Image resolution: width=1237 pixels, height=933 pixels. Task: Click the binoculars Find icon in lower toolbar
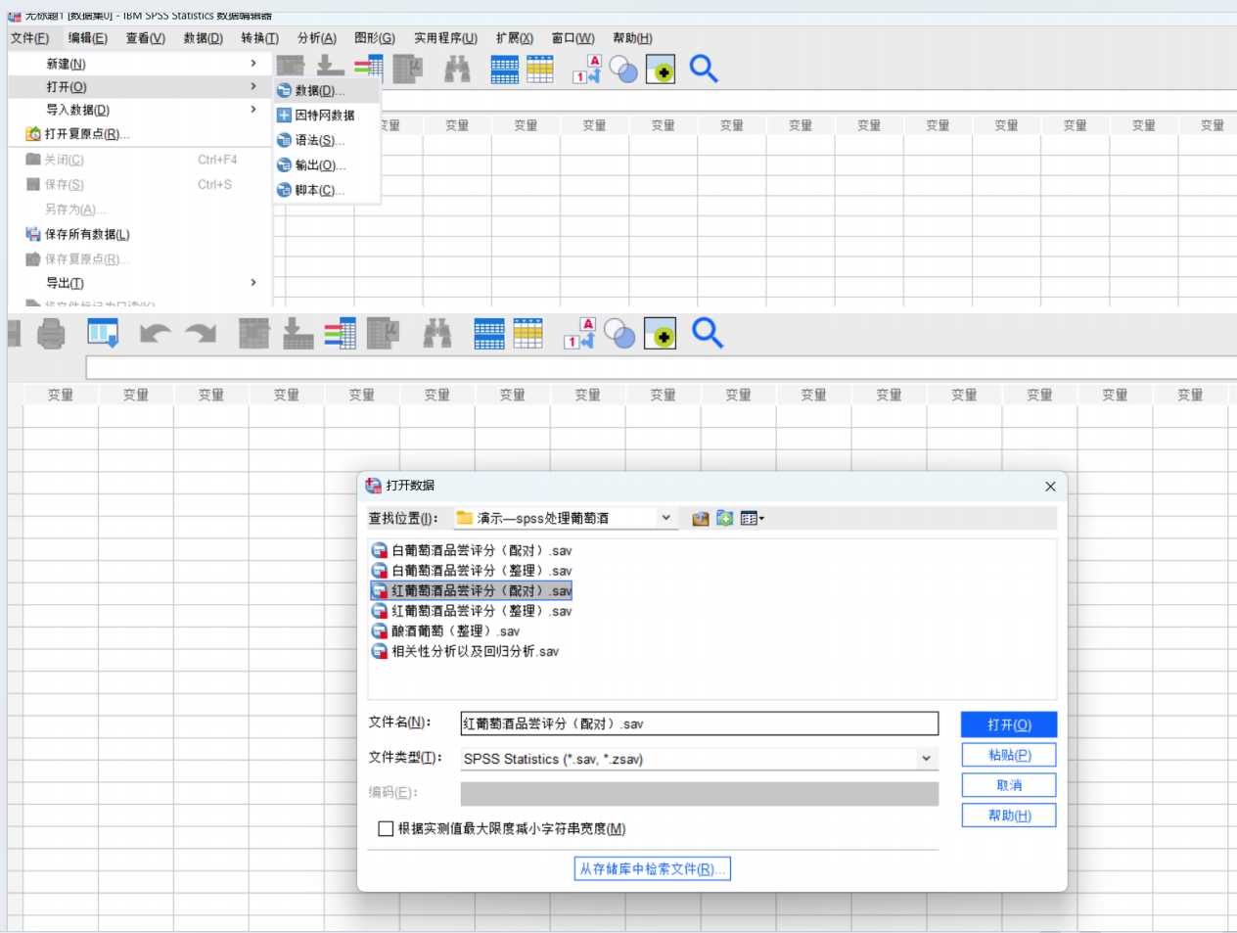tap(437, 334)
